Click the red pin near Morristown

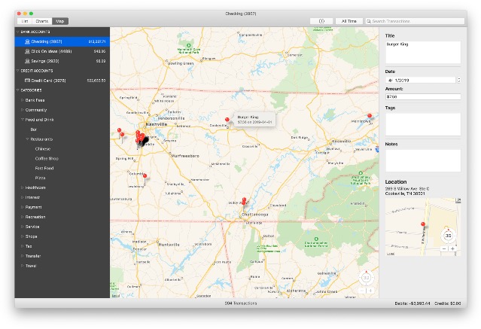coord(370,116)
